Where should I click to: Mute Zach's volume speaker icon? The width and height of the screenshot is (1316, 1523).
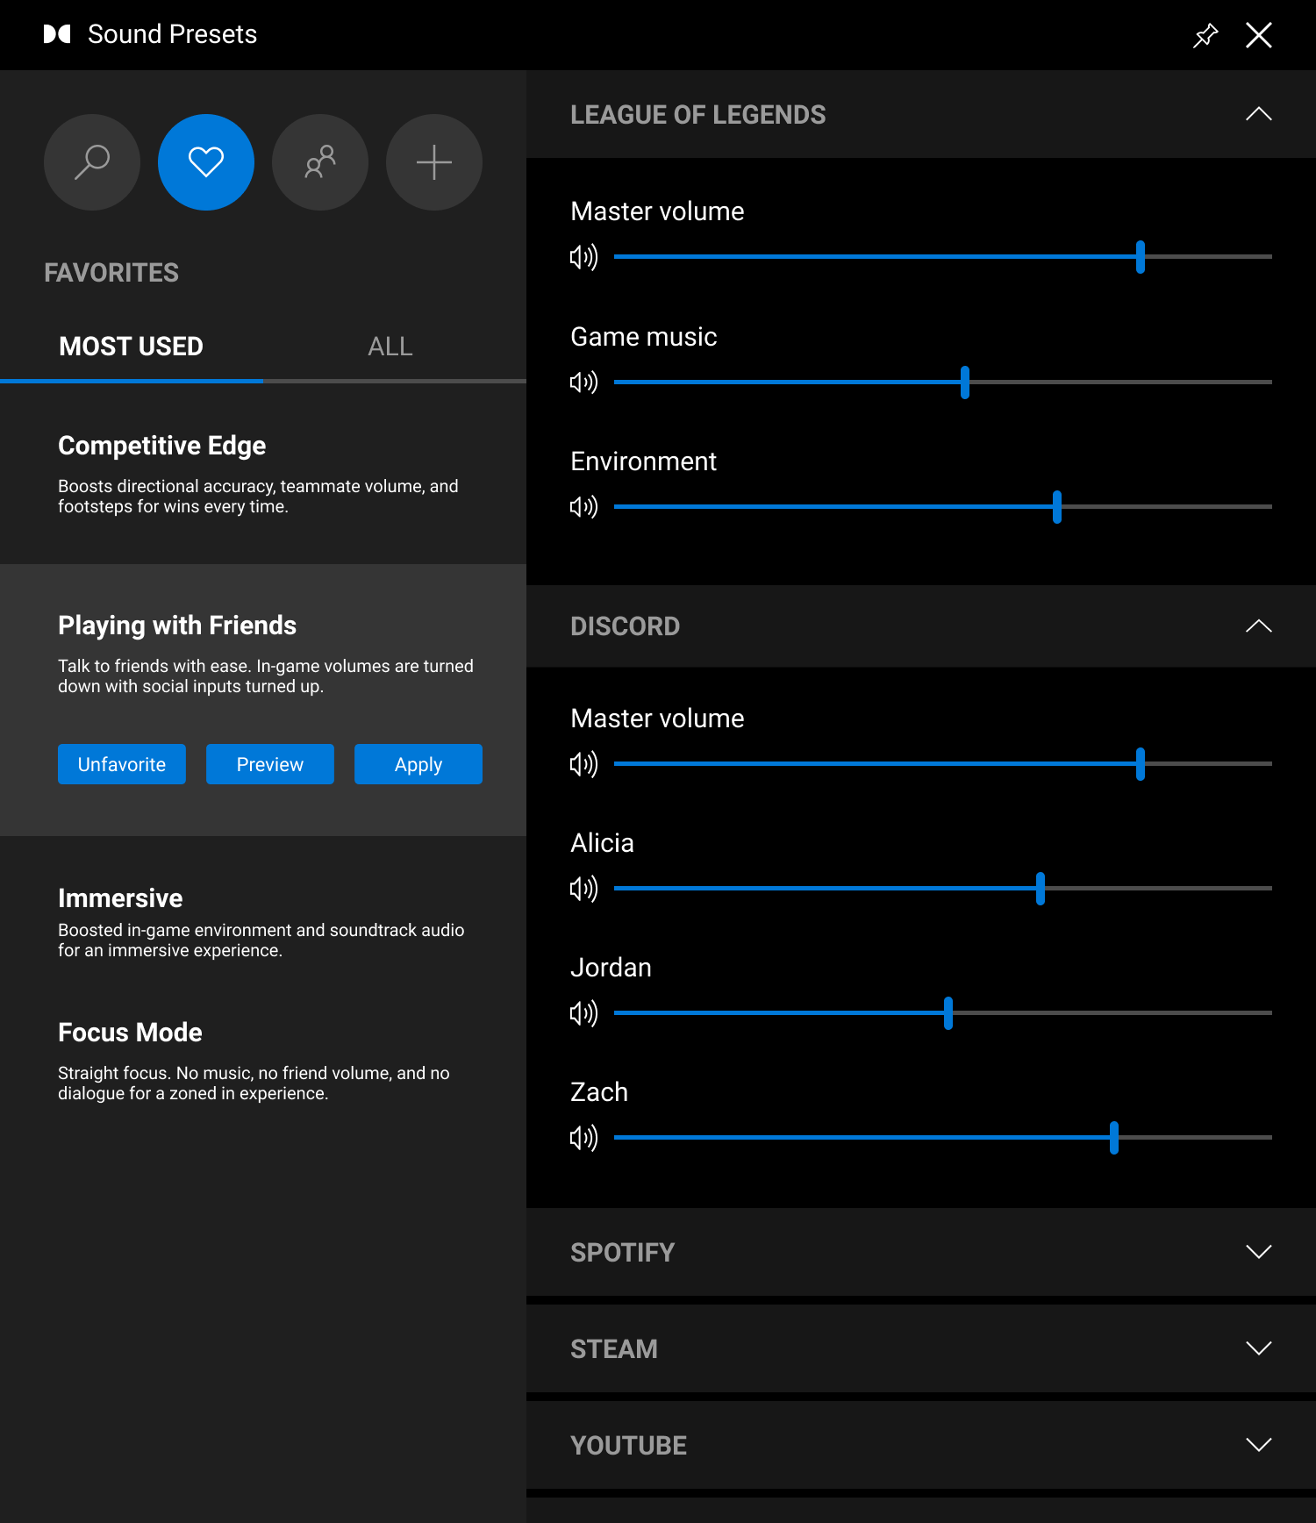pyautogui.click(x=583, y=1138)
